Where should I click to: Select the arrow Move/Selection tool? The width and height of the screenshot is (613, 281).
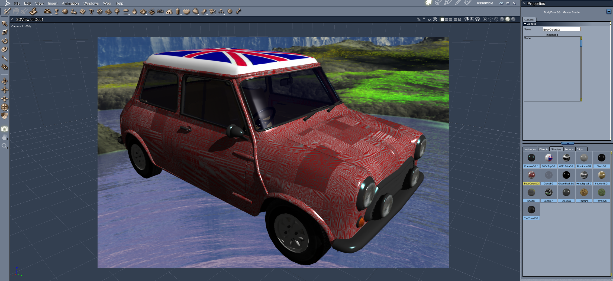(x=4, y=24)
